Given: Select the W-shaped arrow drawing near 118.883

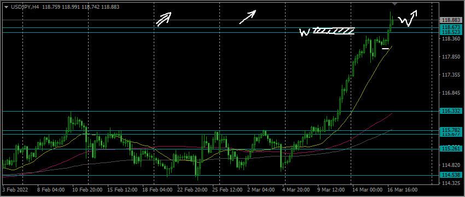Looking at the screenshot, I should coord(408,19).
